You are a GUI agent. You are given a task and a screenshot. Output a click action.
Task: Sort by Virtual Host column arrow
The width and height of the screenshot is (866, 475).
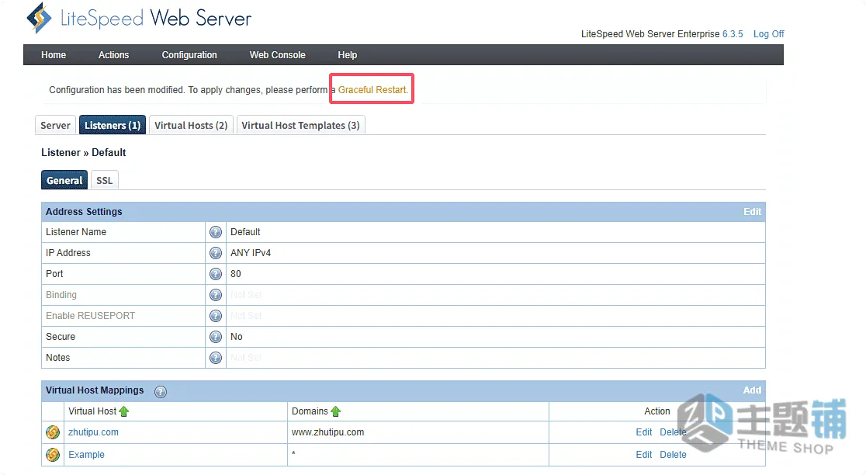123,411
